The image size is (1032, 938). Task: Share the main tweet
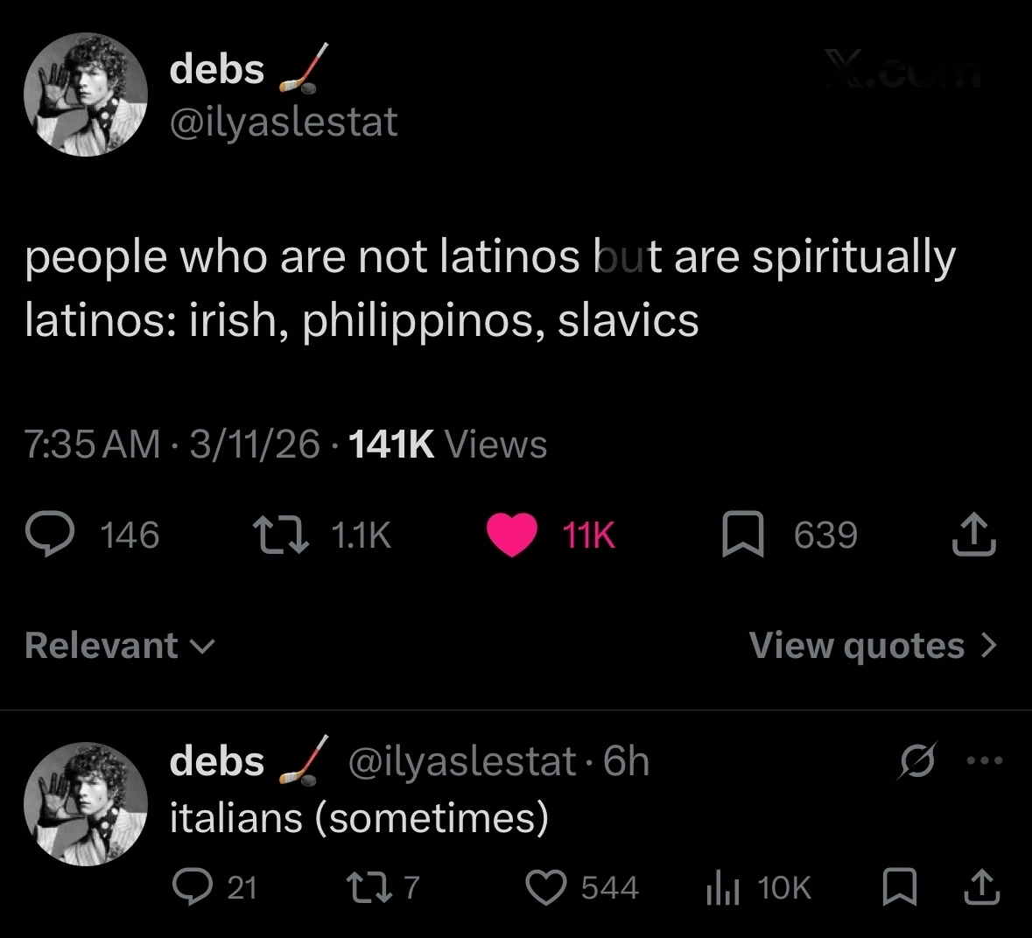pyautogui.click(x=975, y=535)
